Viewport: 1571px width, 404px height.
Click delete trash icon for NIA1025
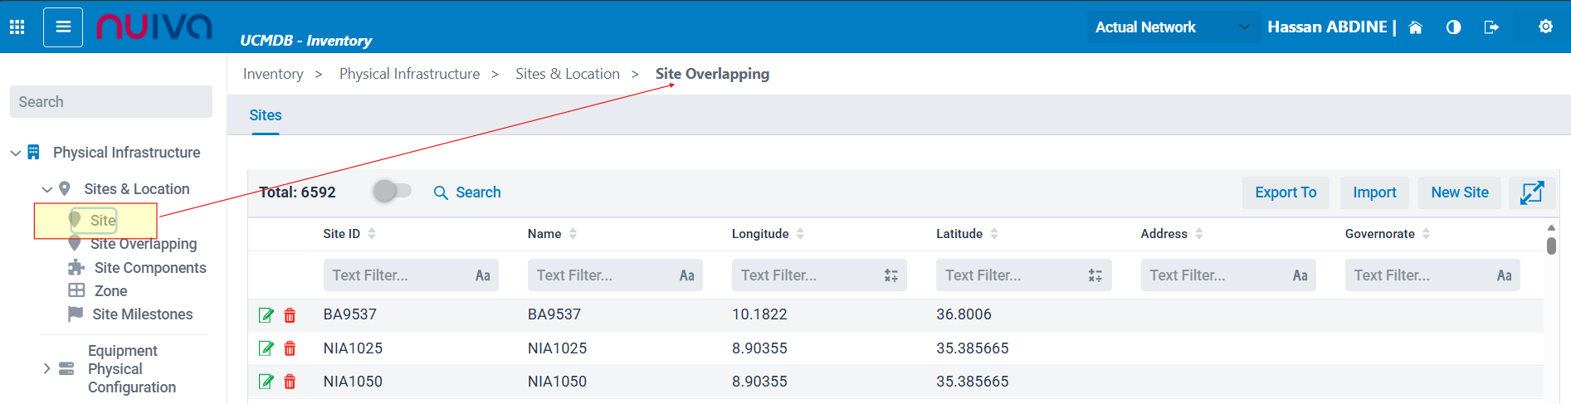pyautogui.click(x=290, y=348)
